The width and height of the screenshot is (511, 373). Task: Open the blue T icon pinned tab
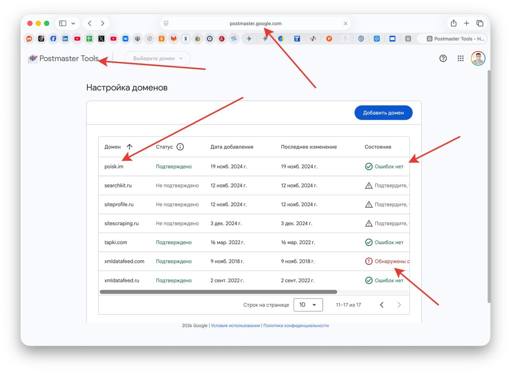[297, 38]
